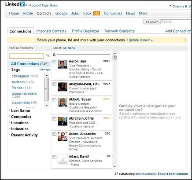The width and height of the screenshot is (192, 180).
Task: Switch to the Network Statistics tab
Action: coord(119,31)
